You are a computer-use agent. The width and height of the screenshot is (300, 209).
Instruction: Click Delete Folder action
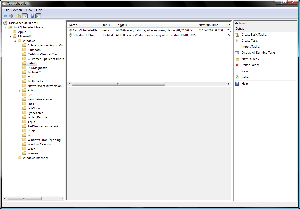tap(250, 65)
